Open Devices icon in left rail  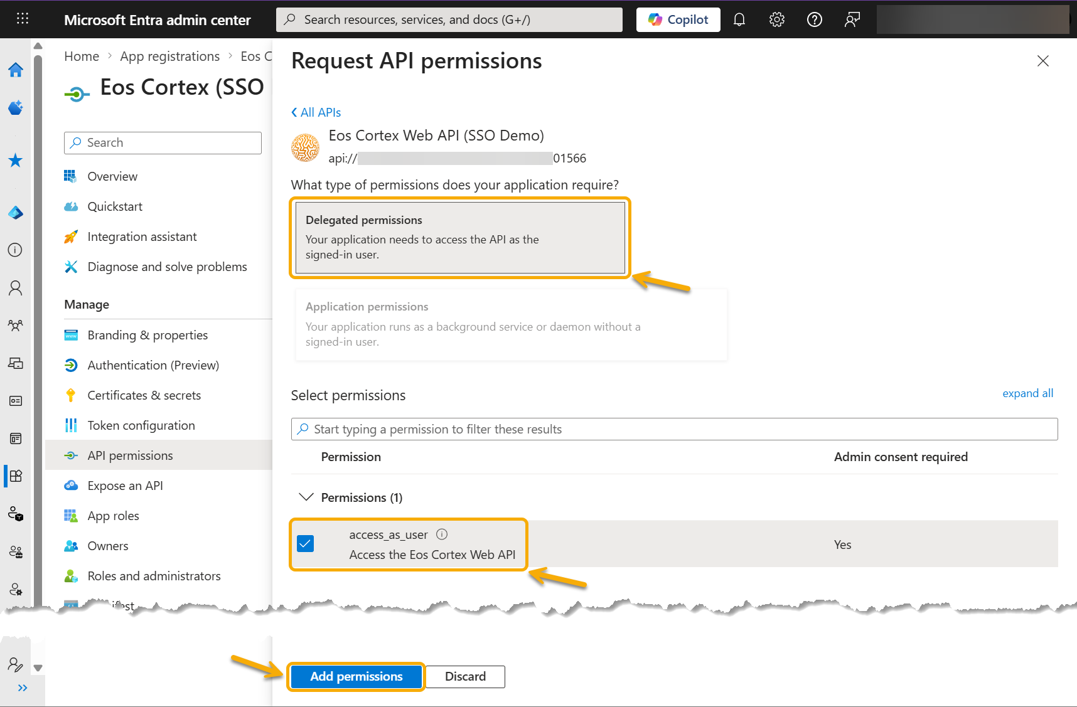(16, 363)
